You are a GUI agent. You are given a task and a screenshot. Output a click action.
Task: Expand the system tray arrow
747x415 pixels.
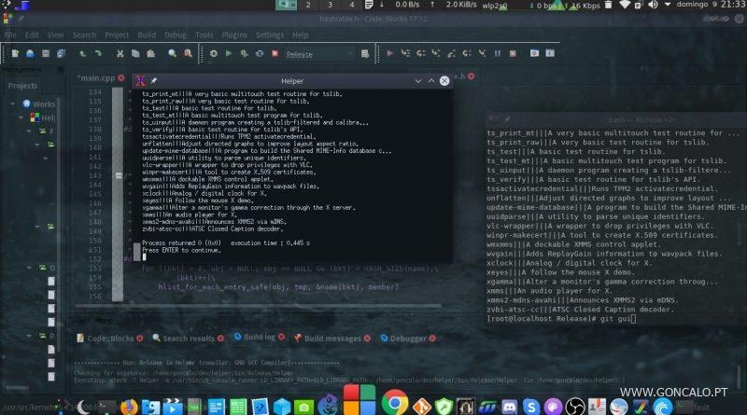(668, 5)
